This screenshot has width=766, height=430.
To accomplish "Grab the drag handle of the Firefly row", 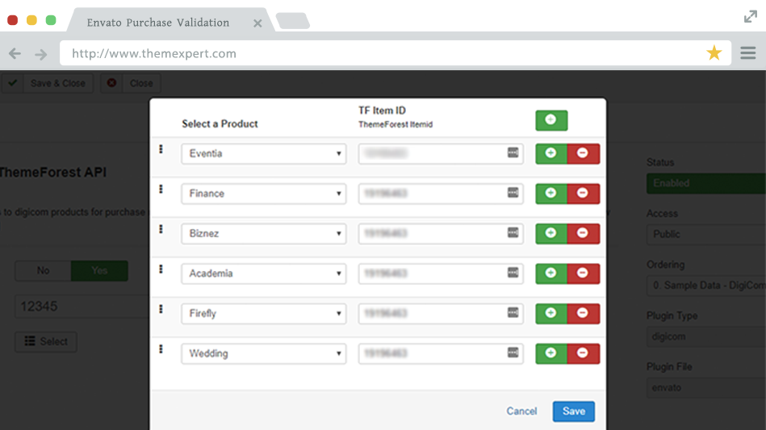I will coord(161,310).
